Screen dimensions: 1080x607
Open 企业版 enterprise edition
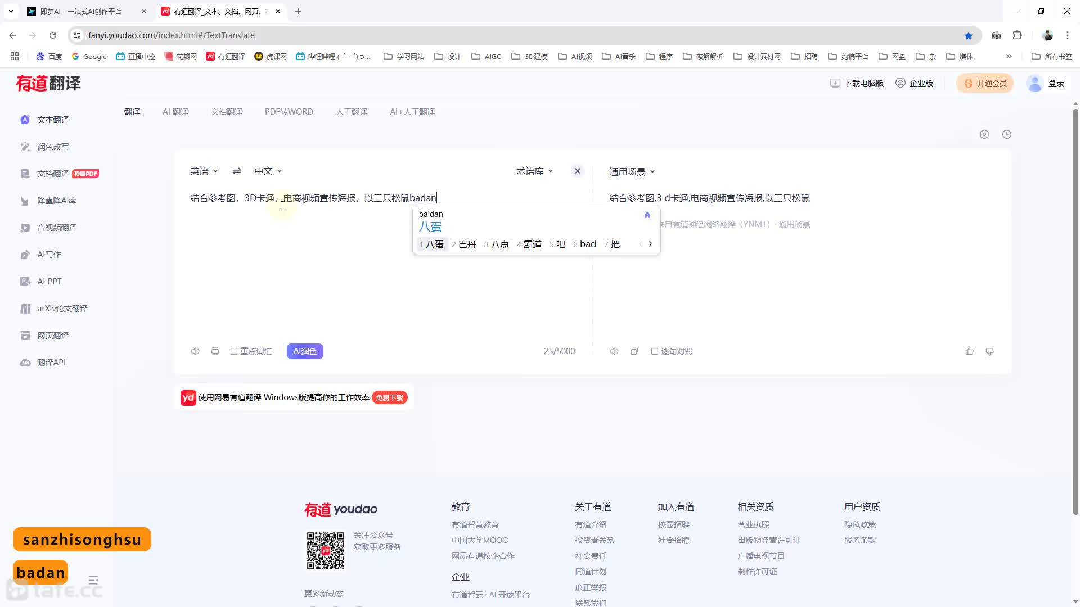915,83
